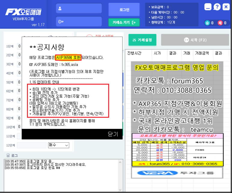
Task: Click the 로그 document icon
Action: 8,155
